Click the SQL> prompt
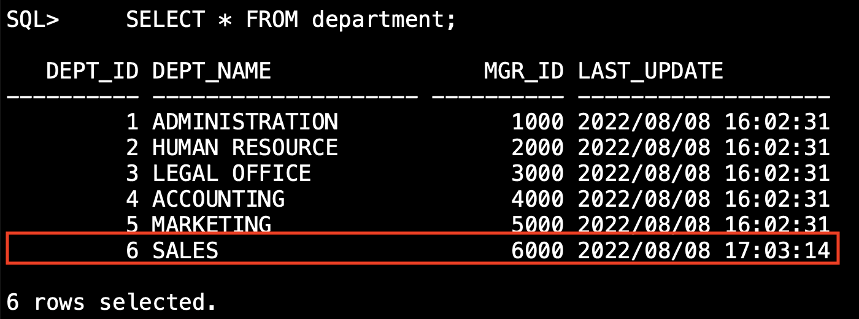The width and height of the screenshot is (859, 319). [33, 20]
